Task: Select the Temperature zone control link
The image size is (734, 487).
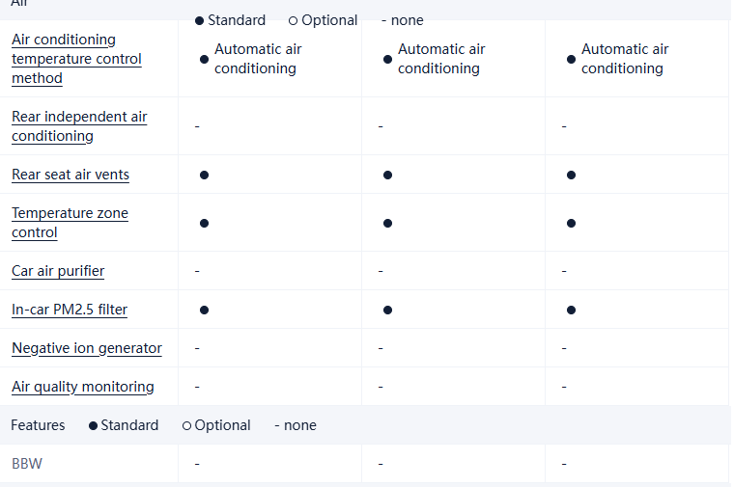Action: [x=70, y=223]
